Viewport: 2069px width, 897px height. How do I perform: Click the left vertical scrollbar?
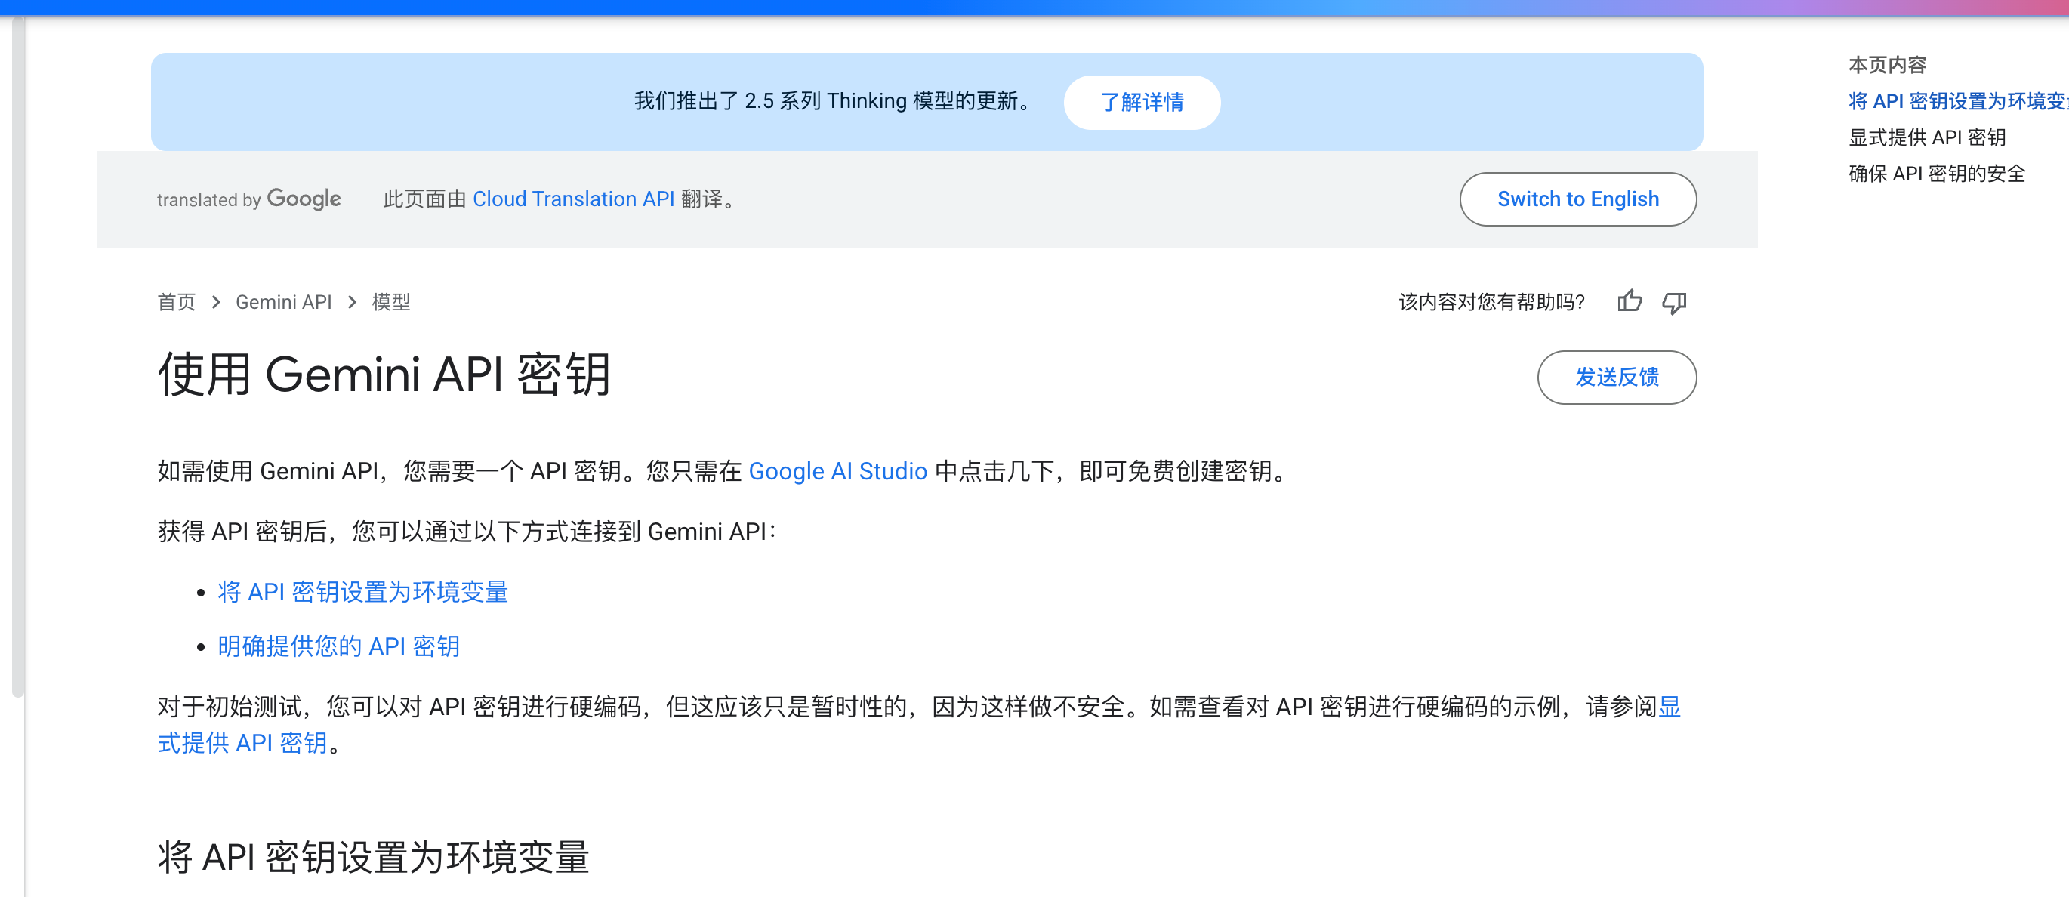click(17, 356)
